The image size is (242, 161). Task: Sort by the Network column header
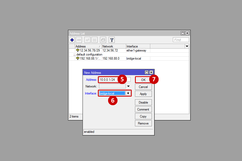(114, 46)
